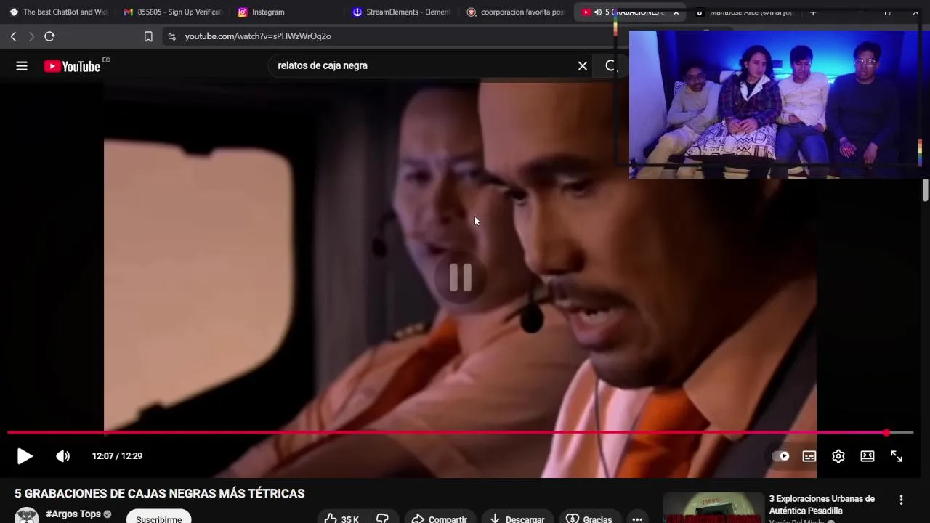Viewport: 930px width, 523px height.
Task: Click the Gracias button
Action: (x=589, y=518)
